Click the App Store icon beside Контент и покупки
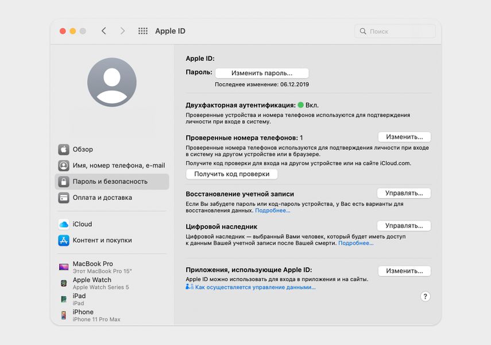Screen dimensions: 491x345 64,241
